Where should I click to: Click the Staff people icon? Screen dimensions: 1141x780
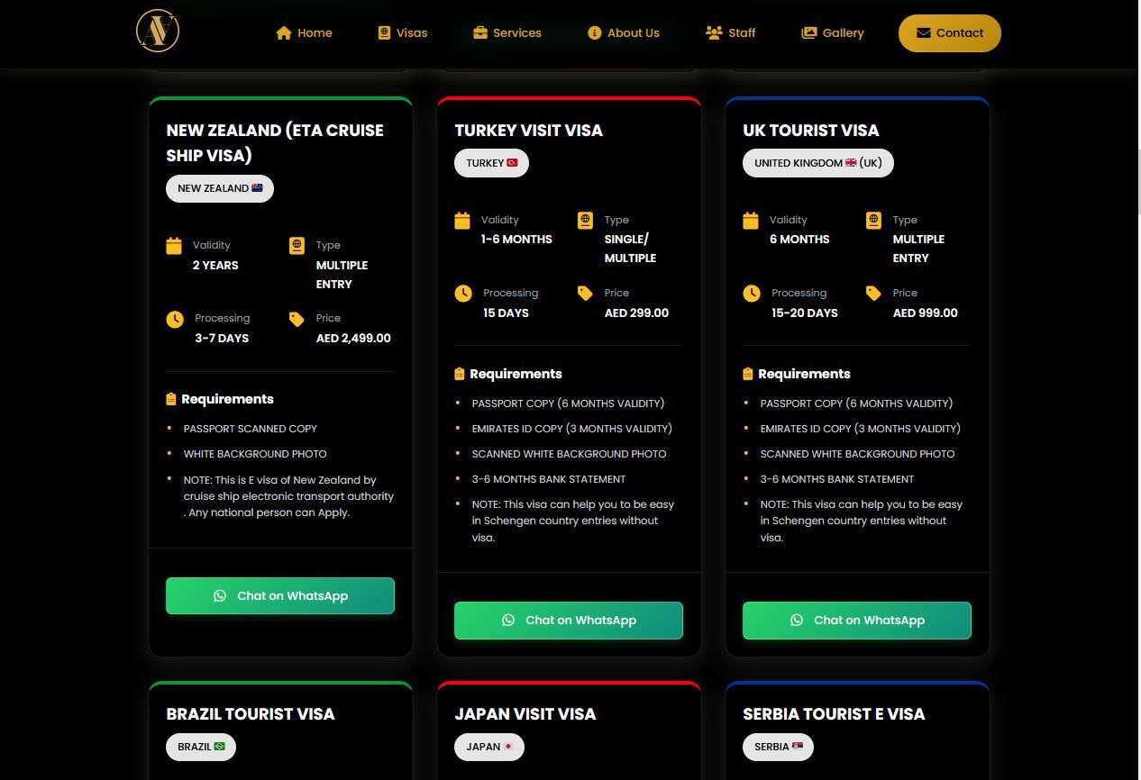point(714,33)
